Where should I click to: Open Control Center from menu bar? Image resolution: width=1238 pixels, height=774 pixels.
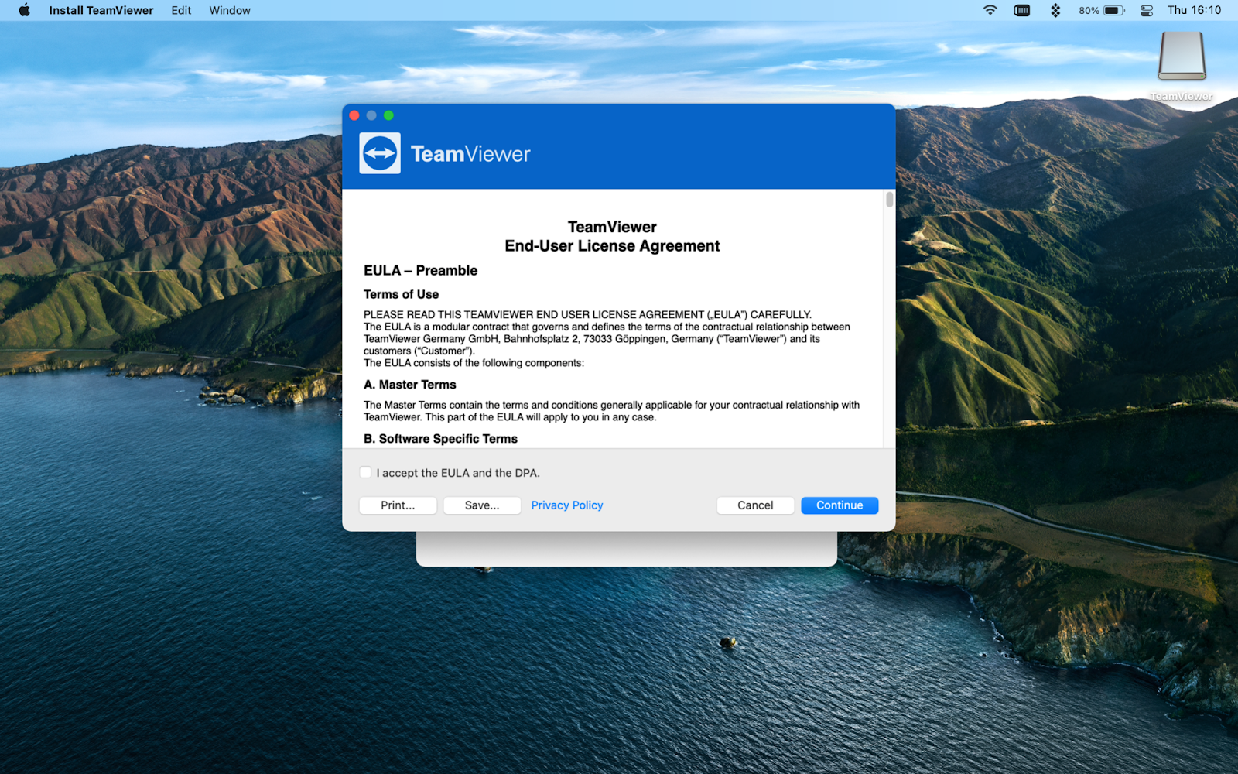coord(1147,10)
